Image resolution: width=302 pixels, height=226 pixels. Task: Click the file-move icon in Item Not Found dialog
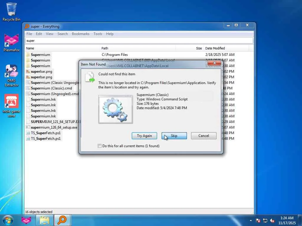pos(90,77)
